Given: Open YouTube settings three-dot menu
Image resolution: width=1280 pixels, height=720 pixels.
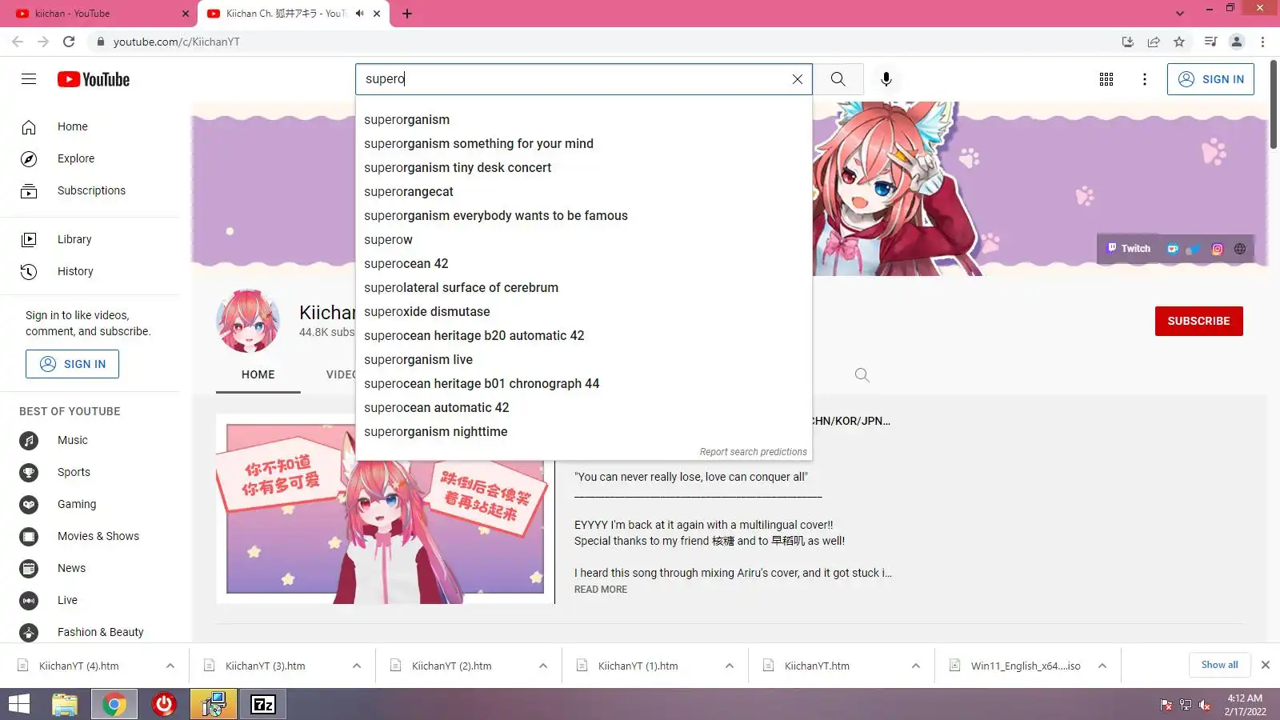Looking at the screenshot, I should (1145, 79).
